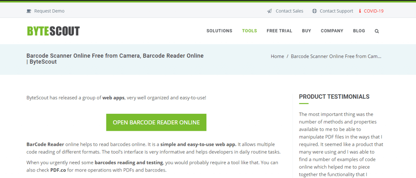Click Open Barcode Reader Online button
Image resolution: width=416 pixels, height=178 pixels.
click(156, 122)
